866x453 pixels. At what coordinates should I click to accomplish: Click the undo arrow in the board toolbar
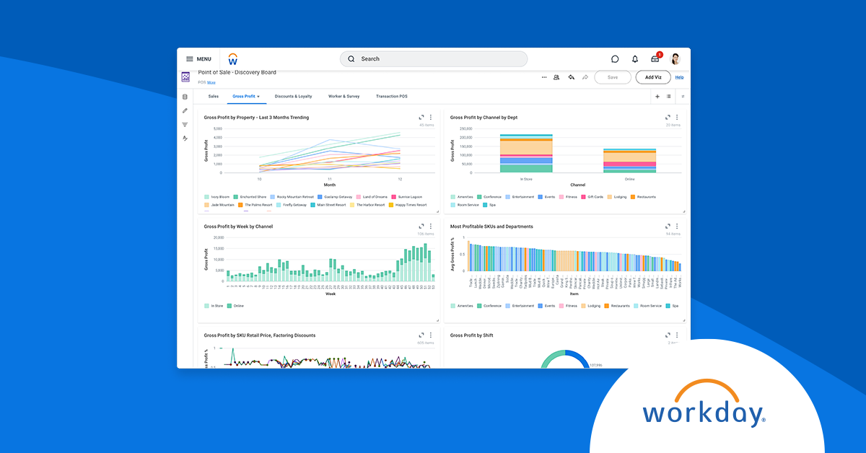coord(570,77)
